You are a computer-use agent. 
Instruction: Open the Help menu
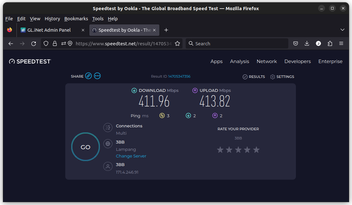coord(113,19)
